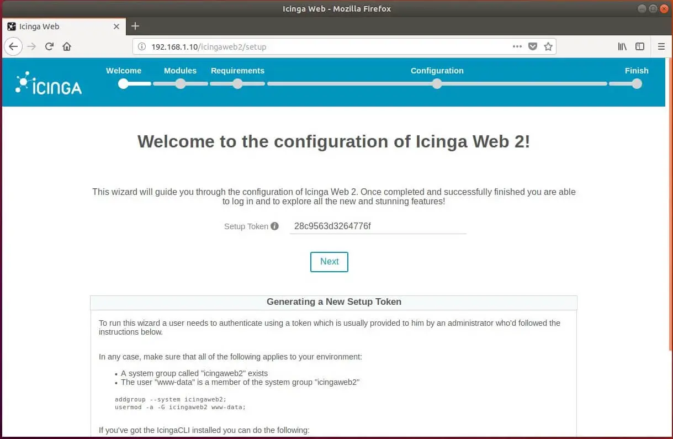Reload the current page
This screenshot has width=673, height=439.
click(x=49, y=47)
